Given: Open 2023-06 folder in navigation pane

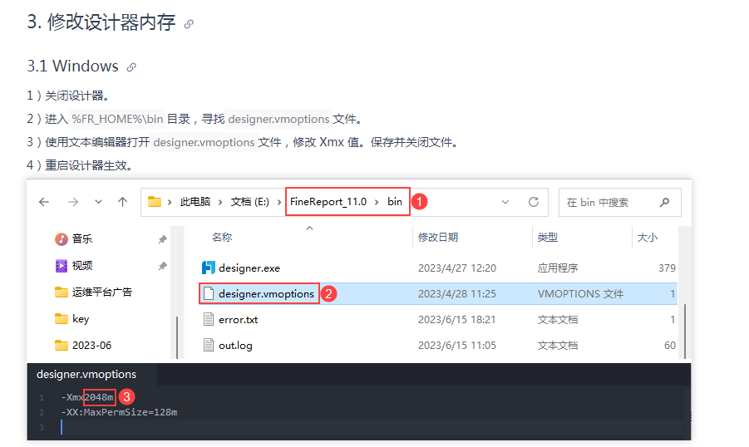Looking at the screenshot, I should point(91,346).
